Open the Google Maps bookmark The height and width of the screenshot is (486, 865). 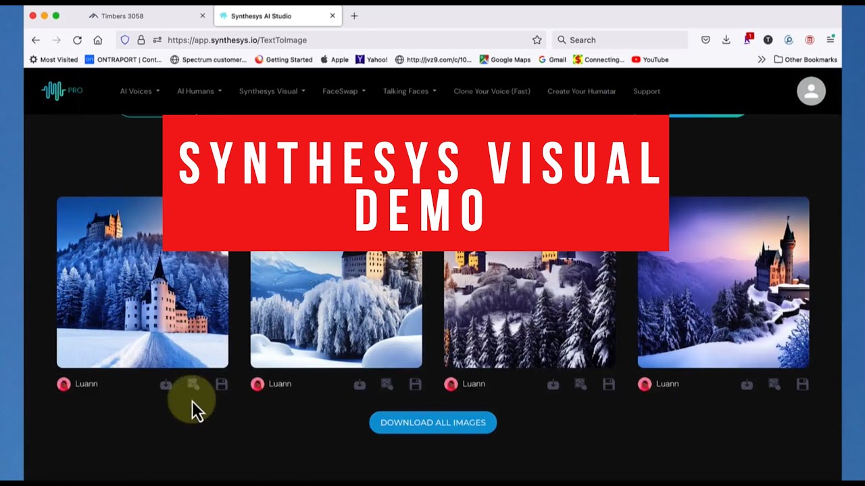505,59
